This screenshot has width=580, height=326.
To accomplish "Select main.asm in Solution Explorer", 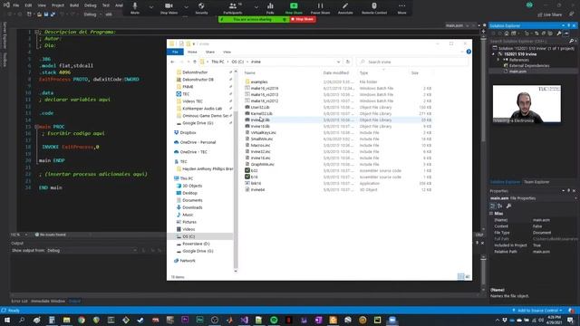I will [x=517, y=72].
